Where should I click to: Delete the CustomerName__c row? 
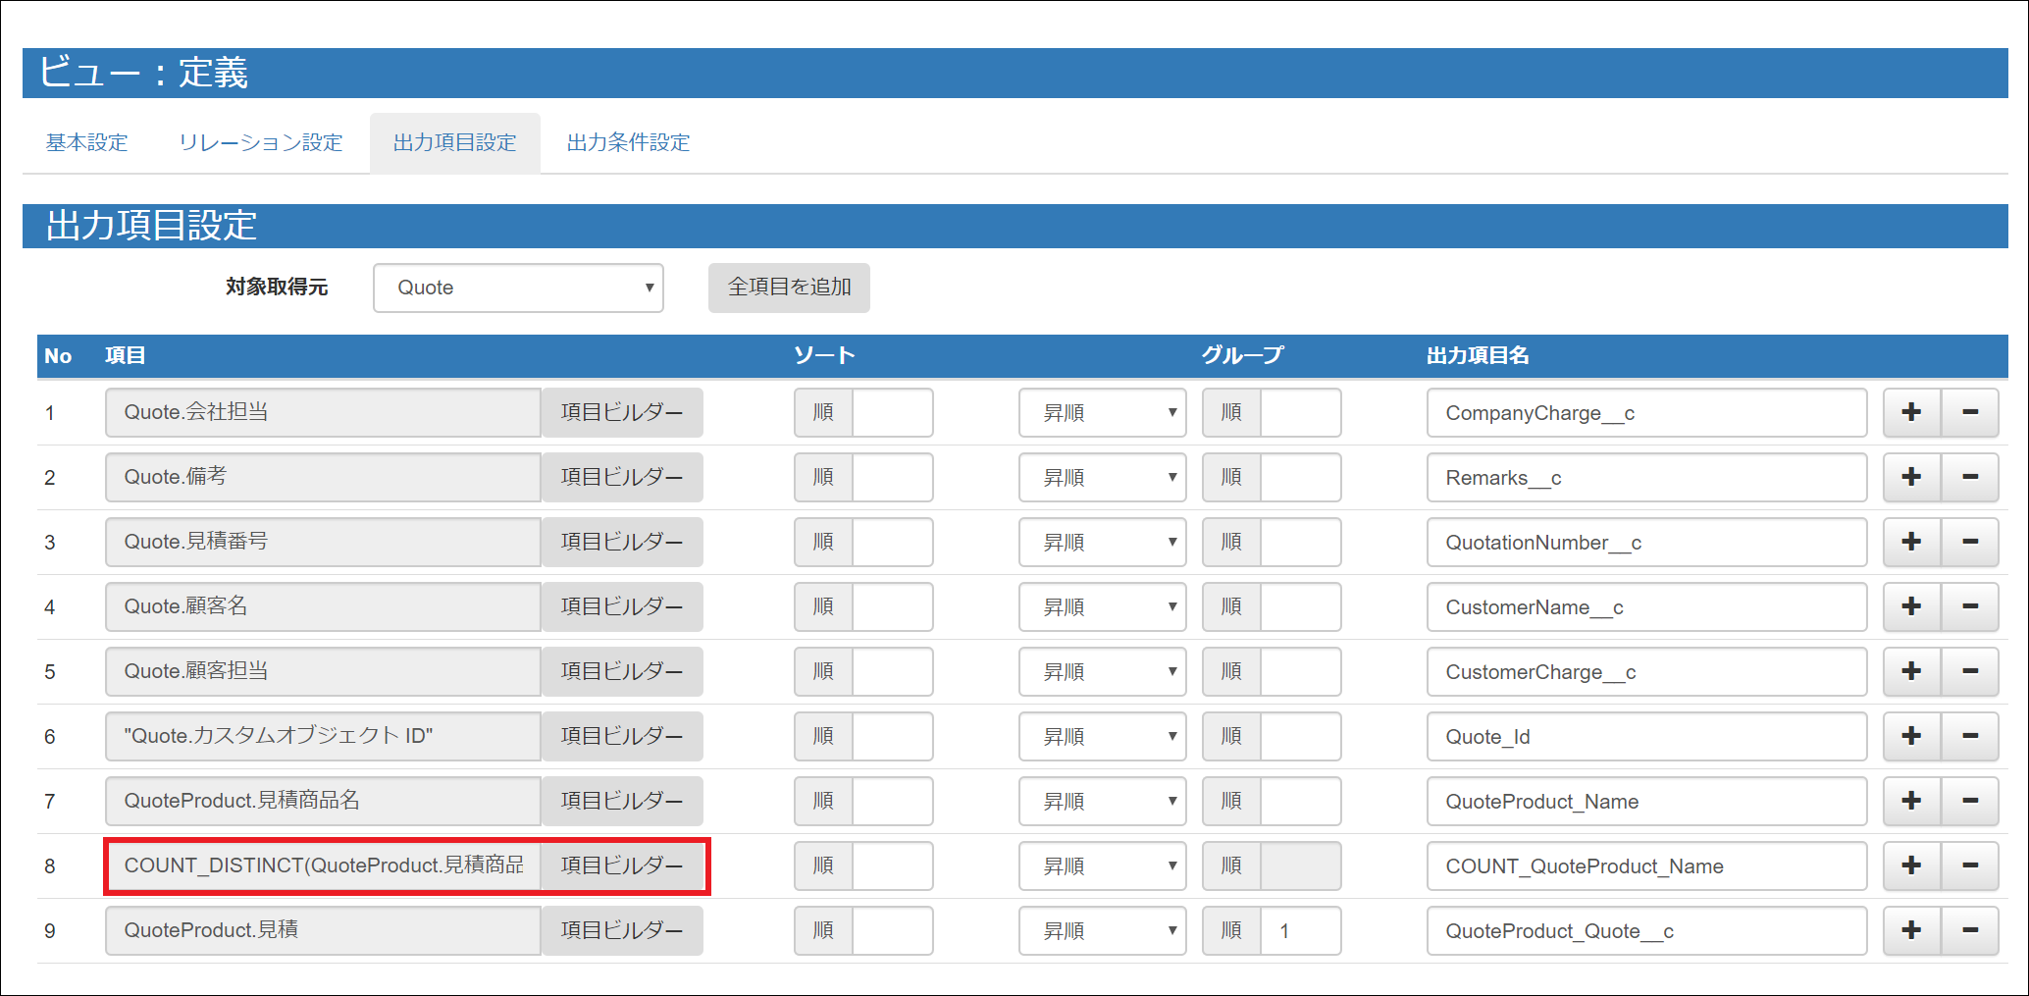(x=1970, y=606)
